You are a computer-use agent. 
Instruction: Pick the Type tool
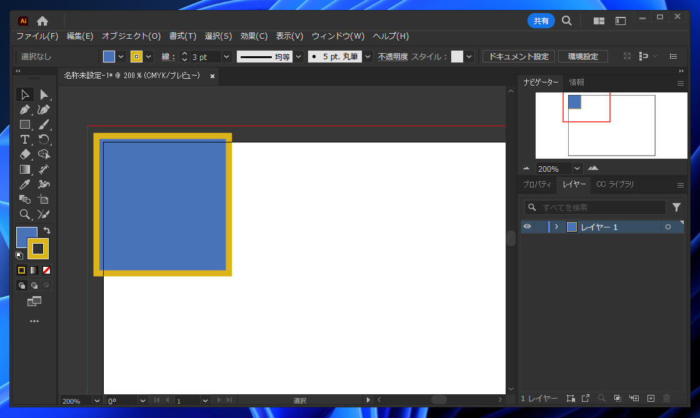(x=25, y=139)
